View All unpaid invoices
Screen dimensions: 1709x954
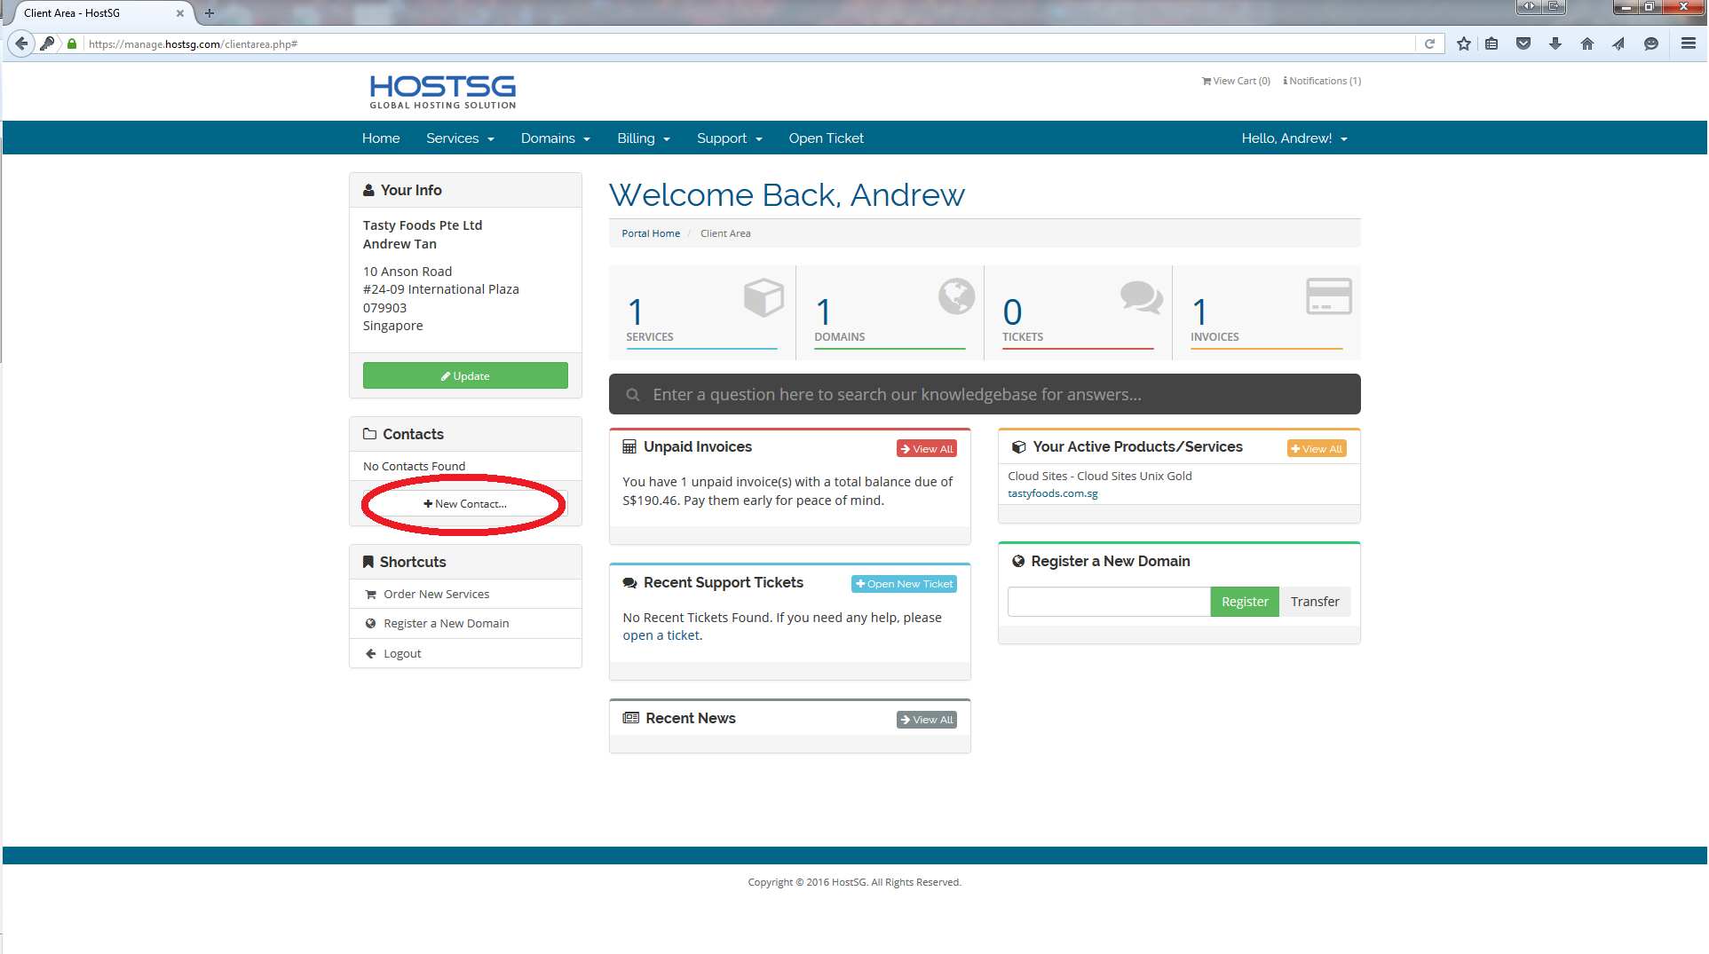pos(927,449)
